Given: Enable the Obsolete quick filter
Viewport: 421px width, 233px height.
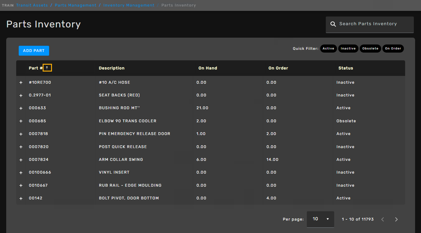Looking at the screenshot, I should [370, 49].
